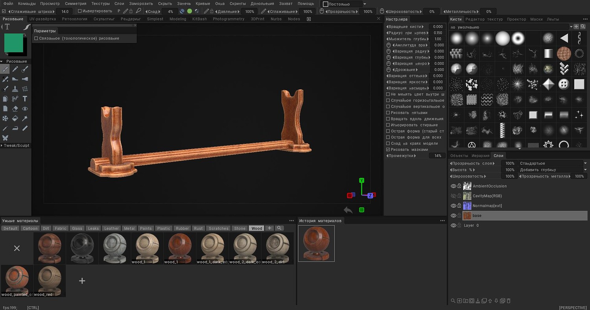Click the search icon in smart materials tabs
The height and width of the screenshot is (310, 590).
(279, 228)
